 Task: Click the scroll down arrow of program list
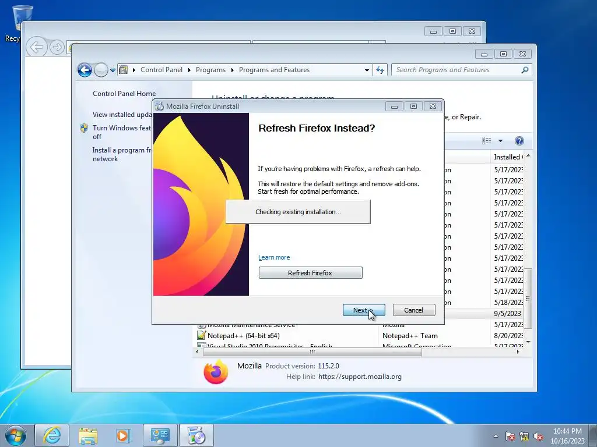pos(528,342)
